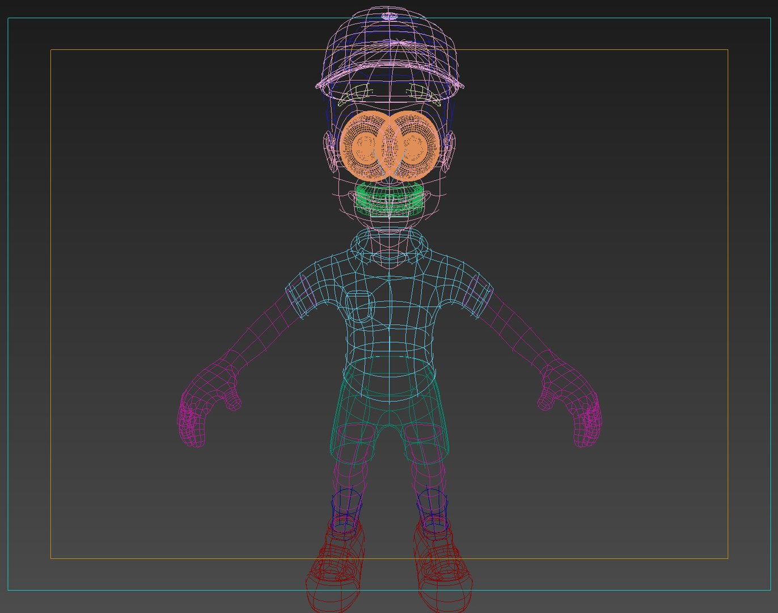Select the red shoe on the viewport's right
This screenshot has height=613, width=778.
coord(442,565)
